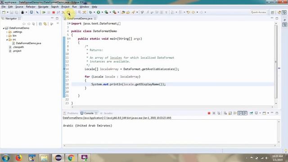The height and width of the screenshot is (162, 288).
Task: Open the Refactor menu
Action: 31,7
